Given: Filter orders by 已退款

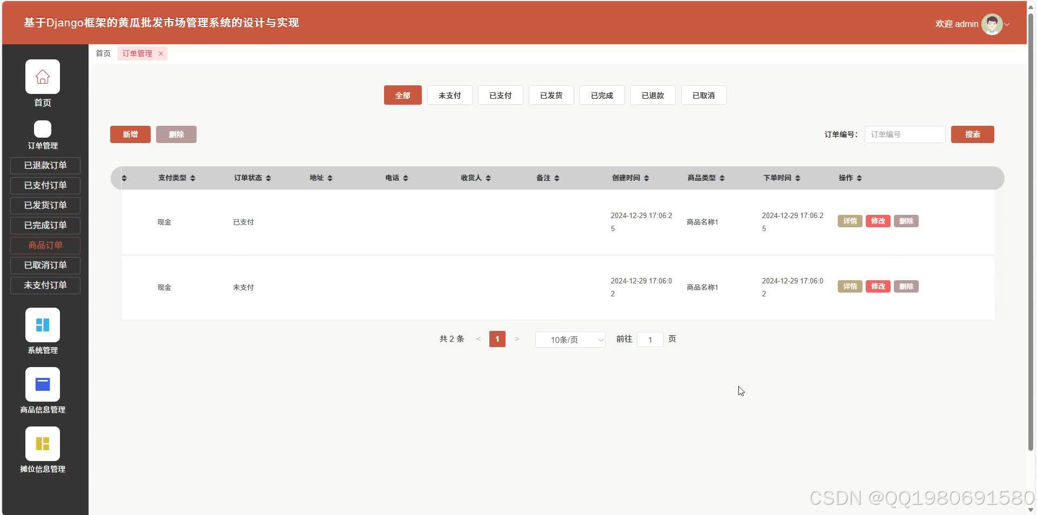Looking at the screenshot, I should 653,95.
